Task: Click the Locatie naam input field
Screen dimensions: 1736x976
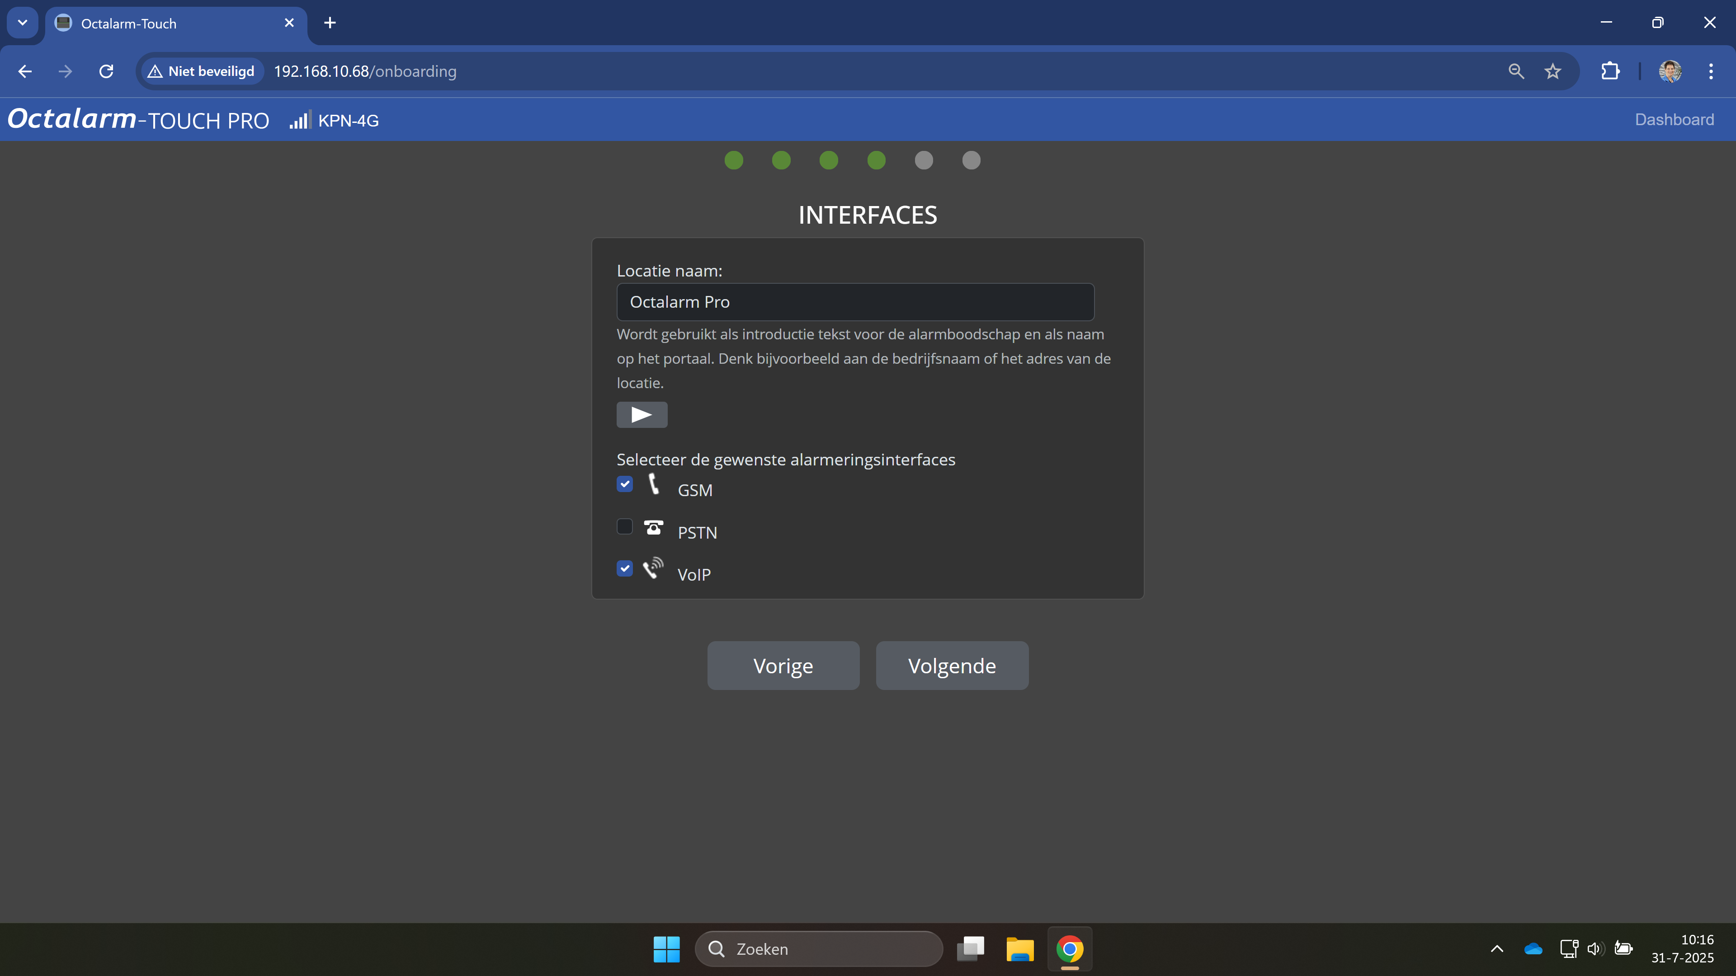Action: click(854, 302)
